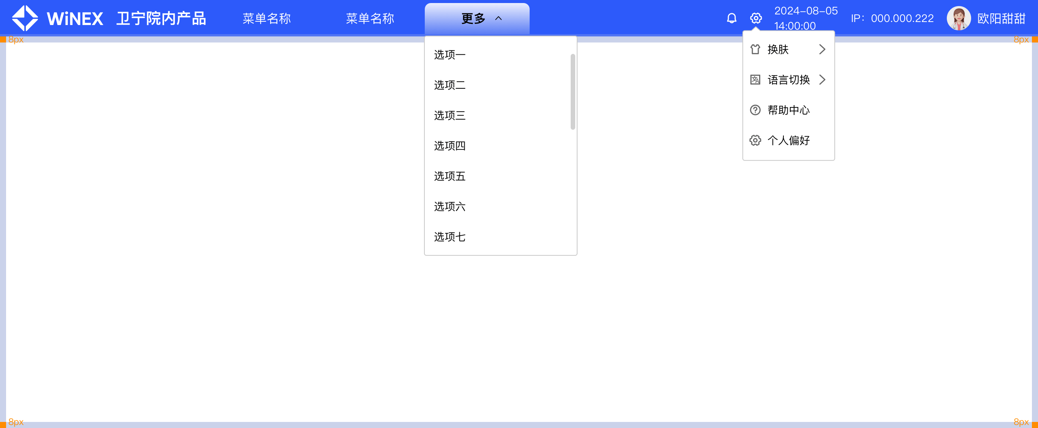Click the personal preferences gear icon

click(755, 140)
